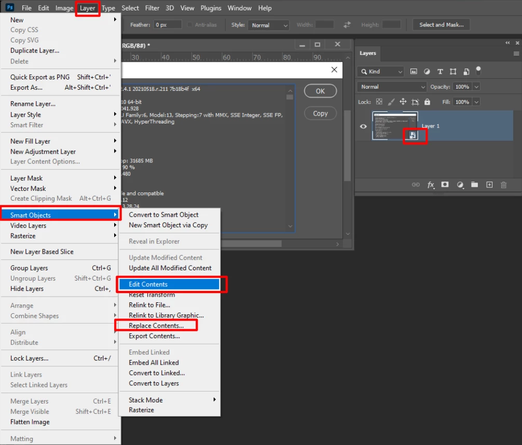Image resolution: width=522 pixels, height=445 pixels.
Task: Create a new group folder icon
Action: click(x=474, y=185)
